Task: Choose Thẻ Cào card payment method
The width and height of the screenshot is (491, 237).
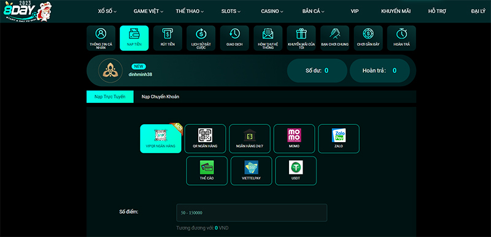Action: point(207,171)
